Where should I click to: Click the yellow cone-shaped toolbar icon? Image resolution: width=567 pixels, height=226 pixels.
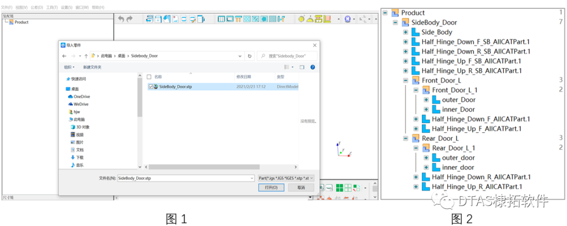pyautogui.click(x=310, y=19)
